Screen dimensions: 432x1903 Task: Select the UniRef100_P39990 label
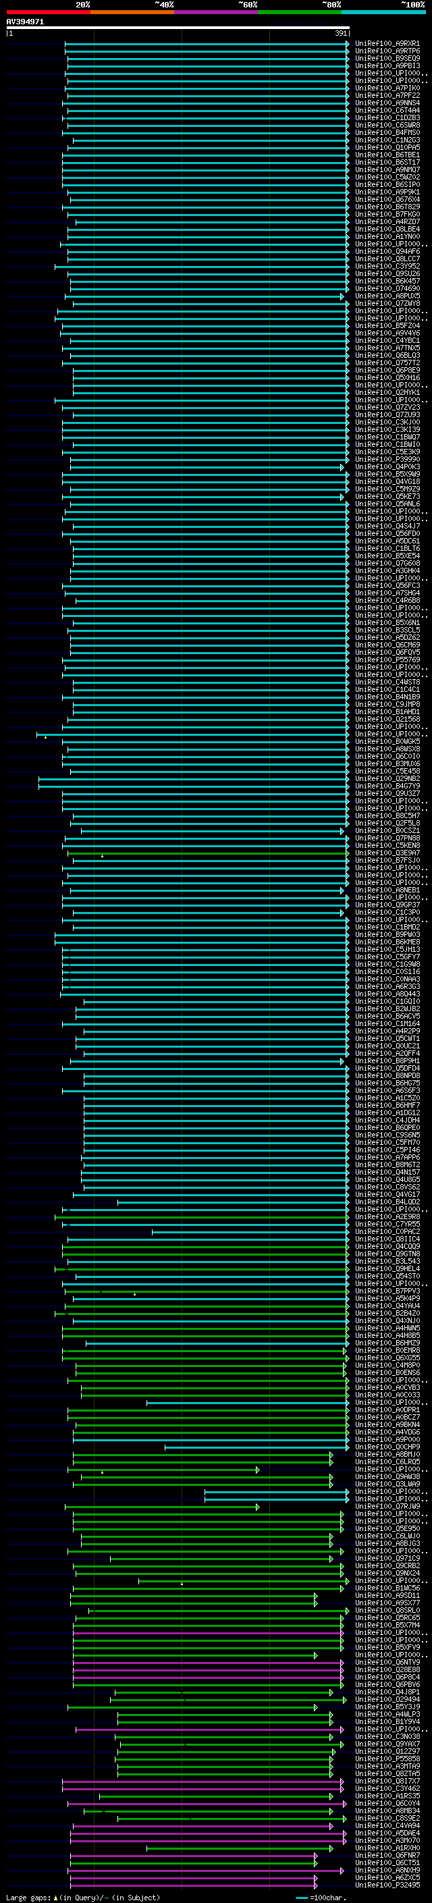click(387, 460)
